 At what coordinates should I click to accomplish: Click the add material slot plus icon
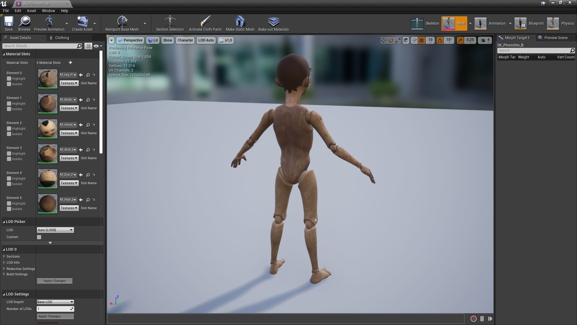pos(70,63)
